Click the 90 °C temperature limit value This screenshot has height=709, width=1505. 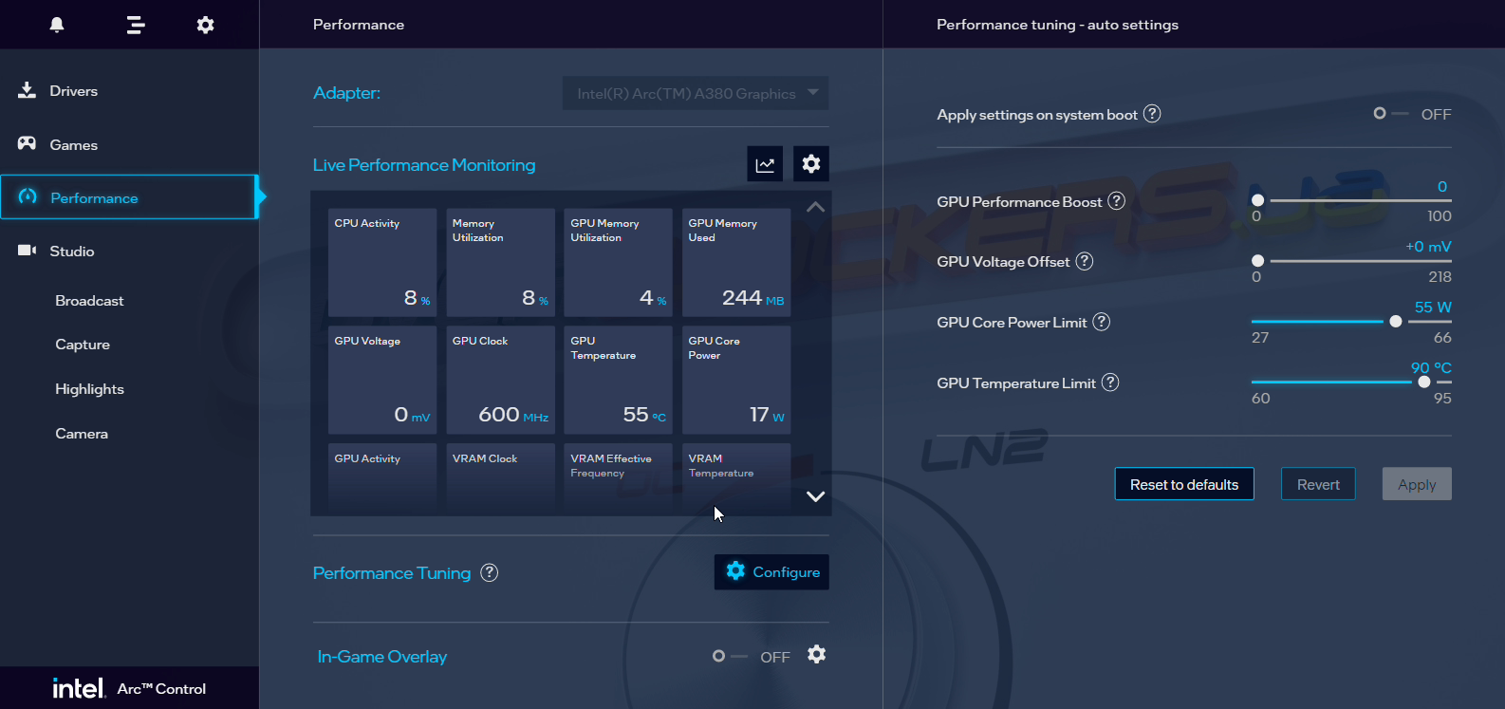(x=1431, y=368)
